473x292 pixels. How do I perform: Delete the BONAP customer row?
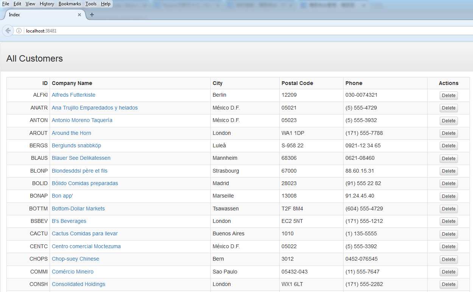[448, 196]
